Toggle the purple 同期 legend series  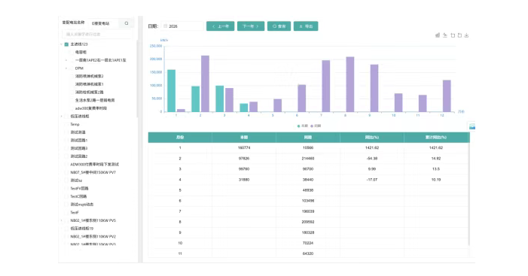(316, 126)
